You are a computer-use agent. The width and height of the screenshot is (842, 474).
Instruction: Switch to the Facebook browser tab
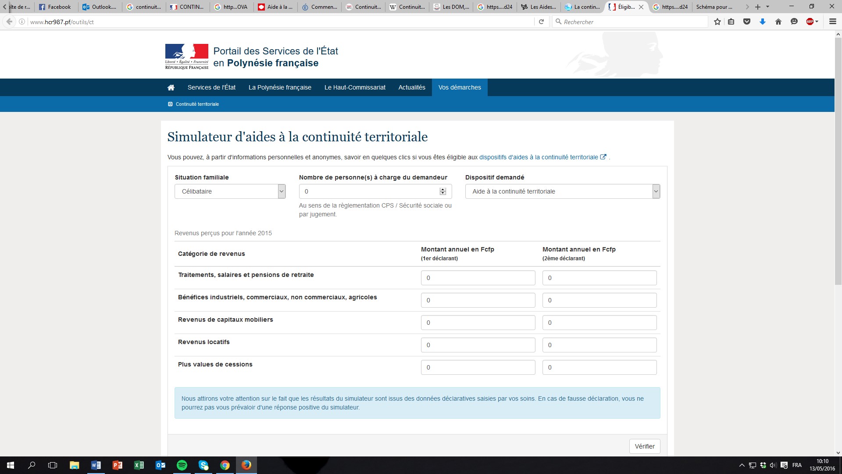(56, 7)
